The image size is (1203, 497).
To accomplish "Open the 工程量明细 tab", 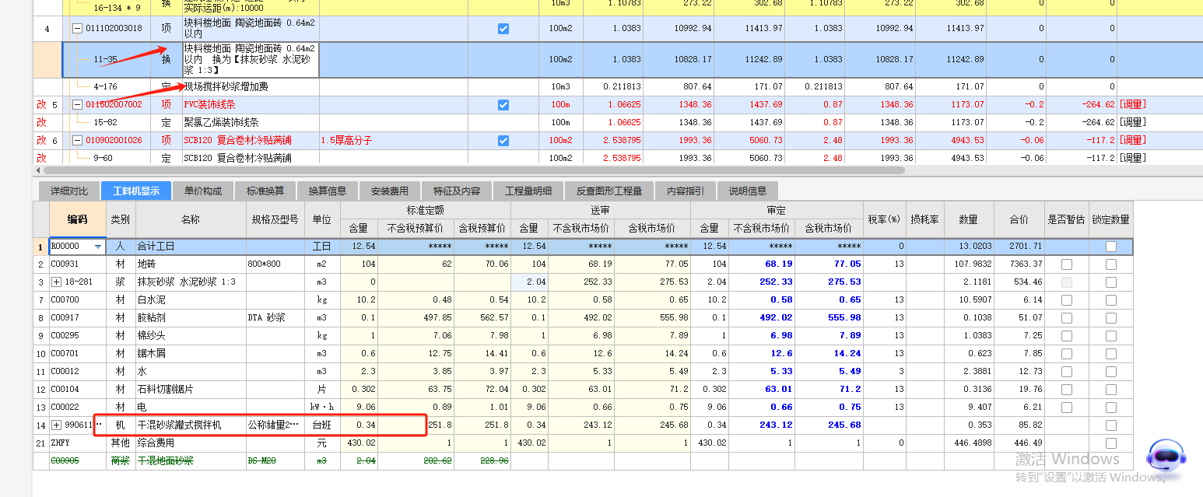I will pos(528,191).
